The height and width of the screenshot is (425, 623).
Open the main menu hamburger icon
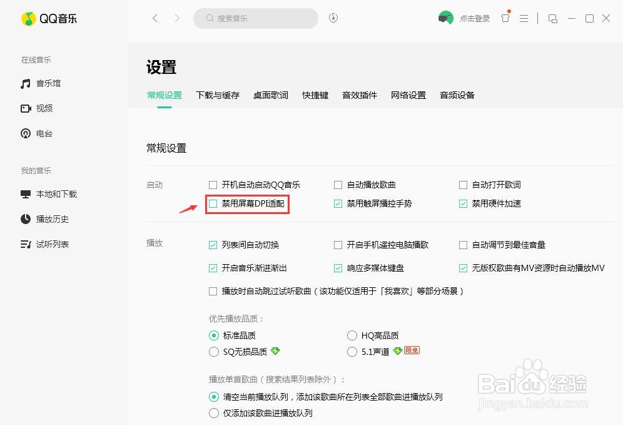tap(524, 19)
